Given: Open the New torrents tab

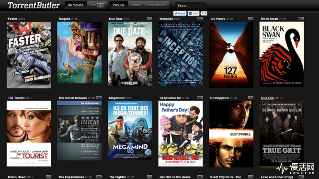Looking at the screenshot, I should point(157,5).
